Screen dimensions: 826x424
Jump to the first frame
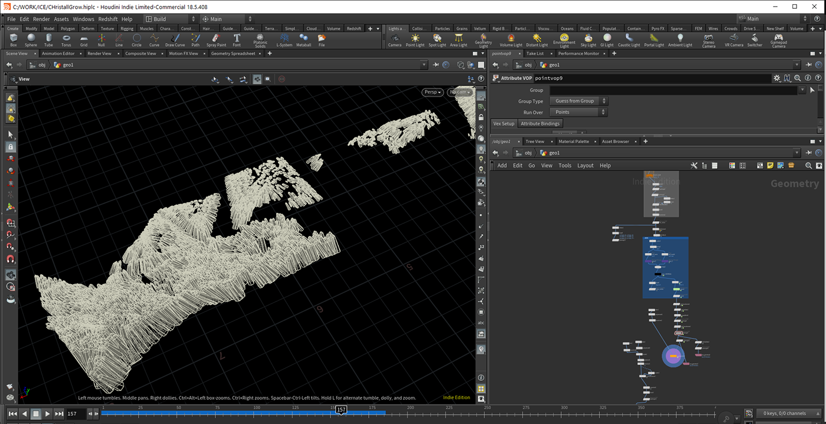click(x=12, y=414)
